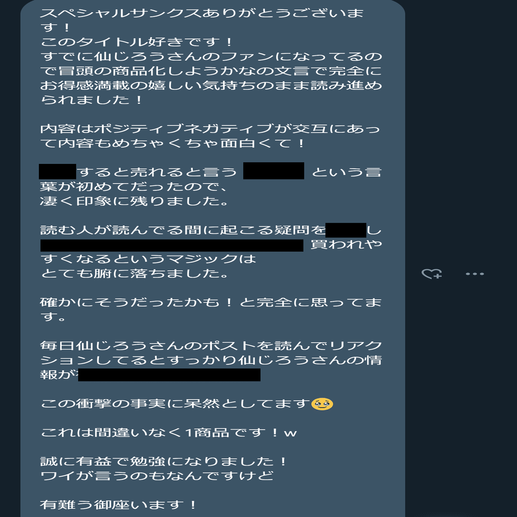Click the line 確かにそうだったかも！
The width and height of the screenshot is (517, 517).
click(211, 302)
